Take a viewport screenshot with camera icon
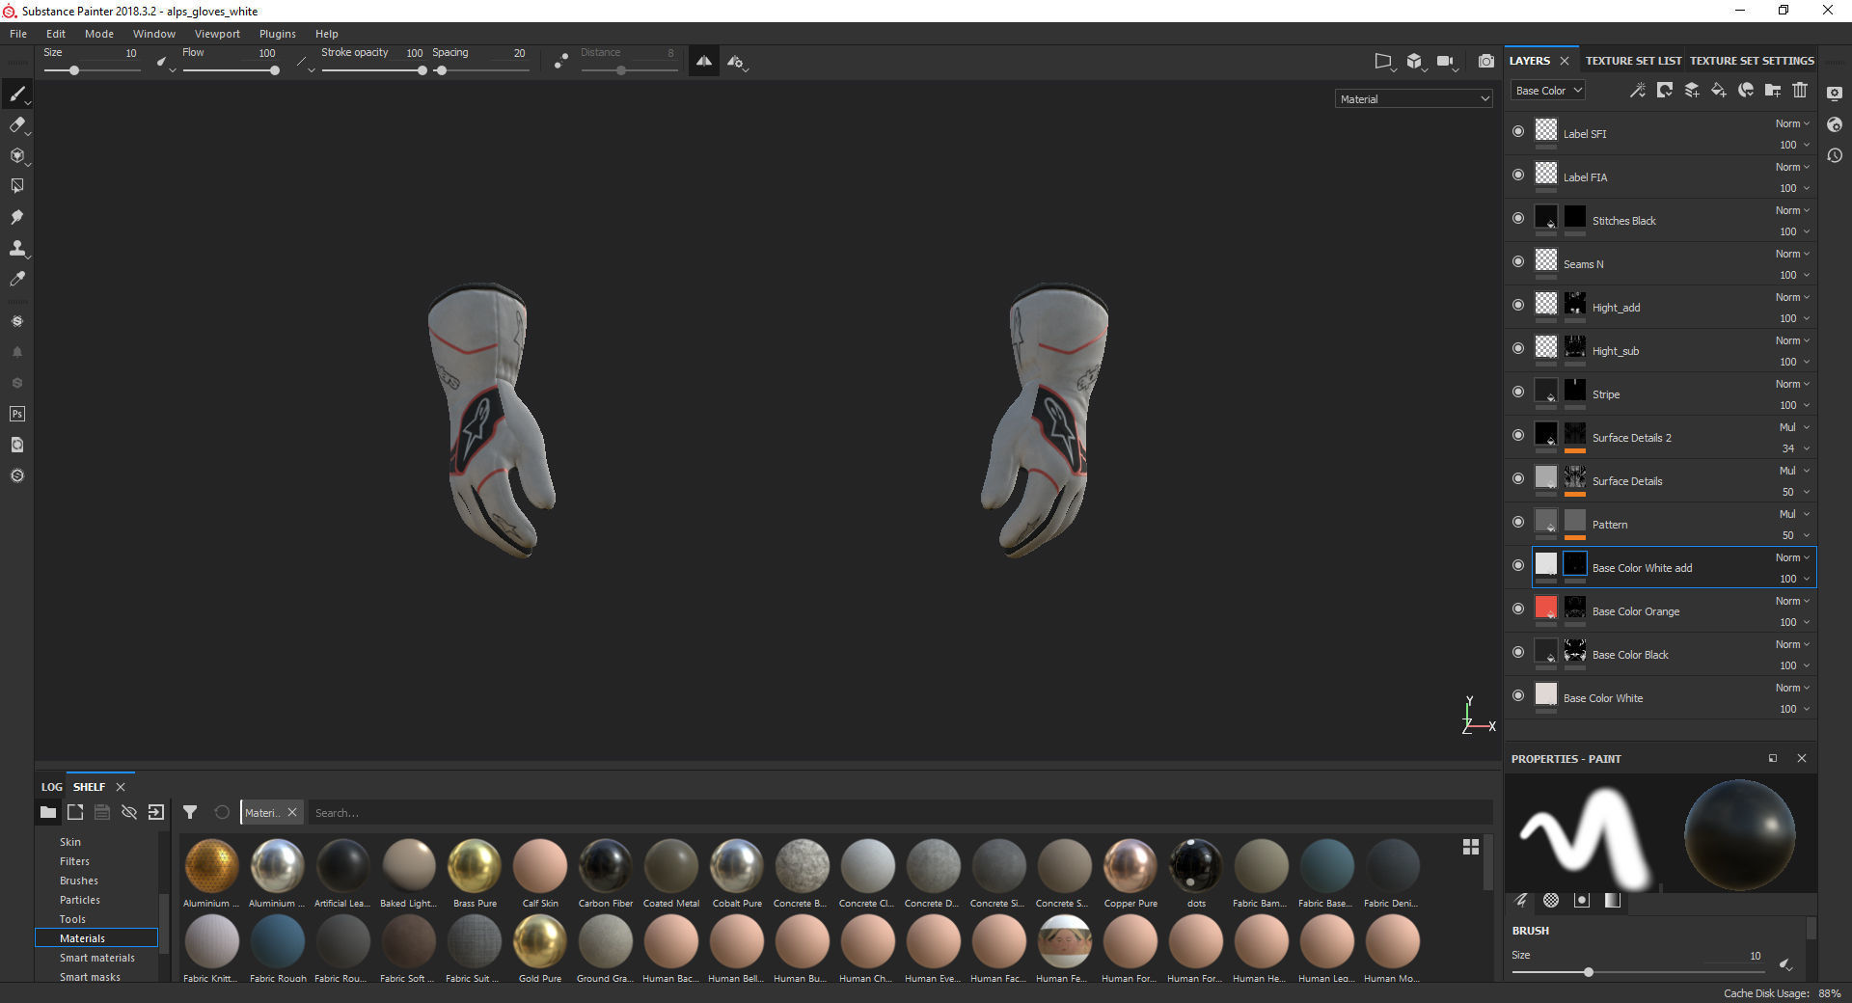1852x1003 pixels. pos(1486,62)
